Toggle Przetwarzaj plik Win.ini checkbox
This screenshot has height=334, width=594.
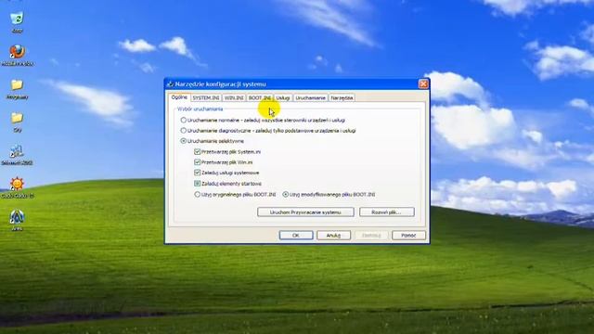click(x=197, y=162)
